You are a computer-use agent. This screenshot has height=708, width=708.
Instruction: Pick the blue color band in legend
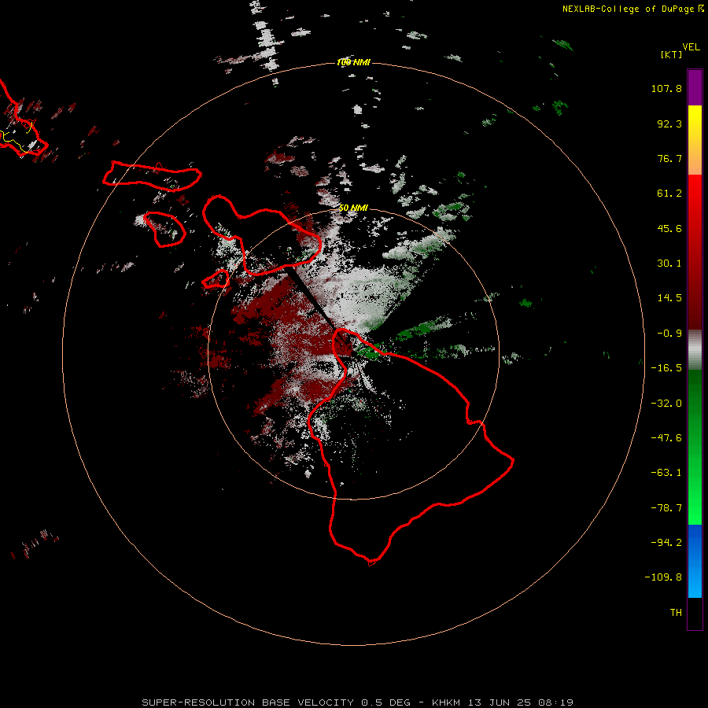[695, 561]
